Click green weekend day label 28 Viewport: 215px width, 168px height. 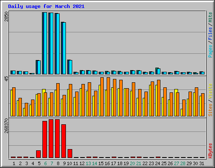[183, 163]
